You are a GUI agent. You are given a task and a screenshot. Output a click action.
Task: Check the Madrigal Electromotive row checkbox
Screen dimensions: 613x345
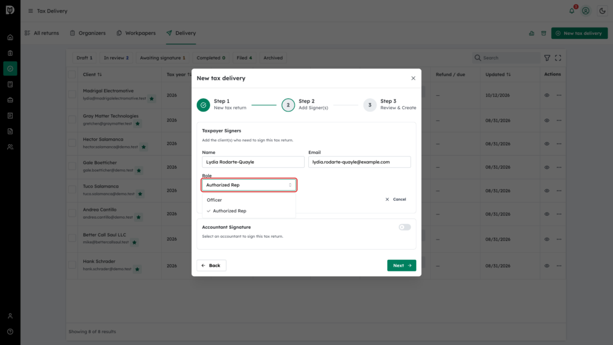(72, 94)
